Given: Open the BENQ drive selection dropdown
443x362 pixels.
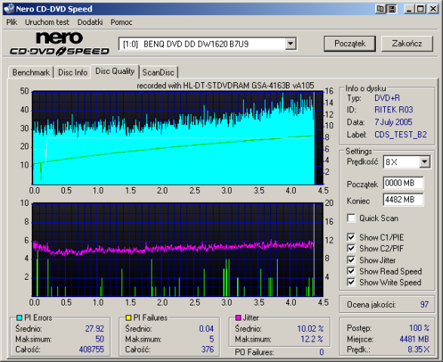Looking at the screenshot, I should tap(291, 44).
